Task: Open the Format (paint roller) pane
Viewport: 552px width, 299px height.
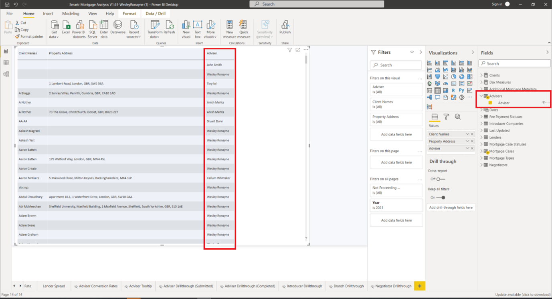Action: coord(446,117)
